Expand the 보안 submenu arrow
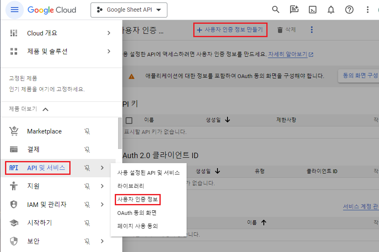379x252 pixels. 102,241
